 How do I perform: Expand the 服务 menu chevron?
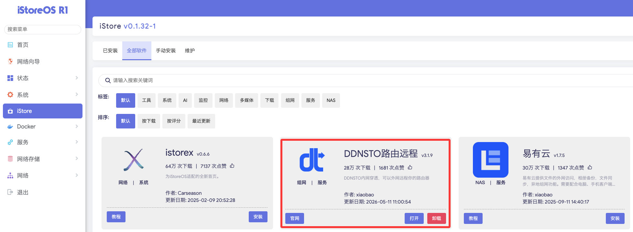pos(77,142)
